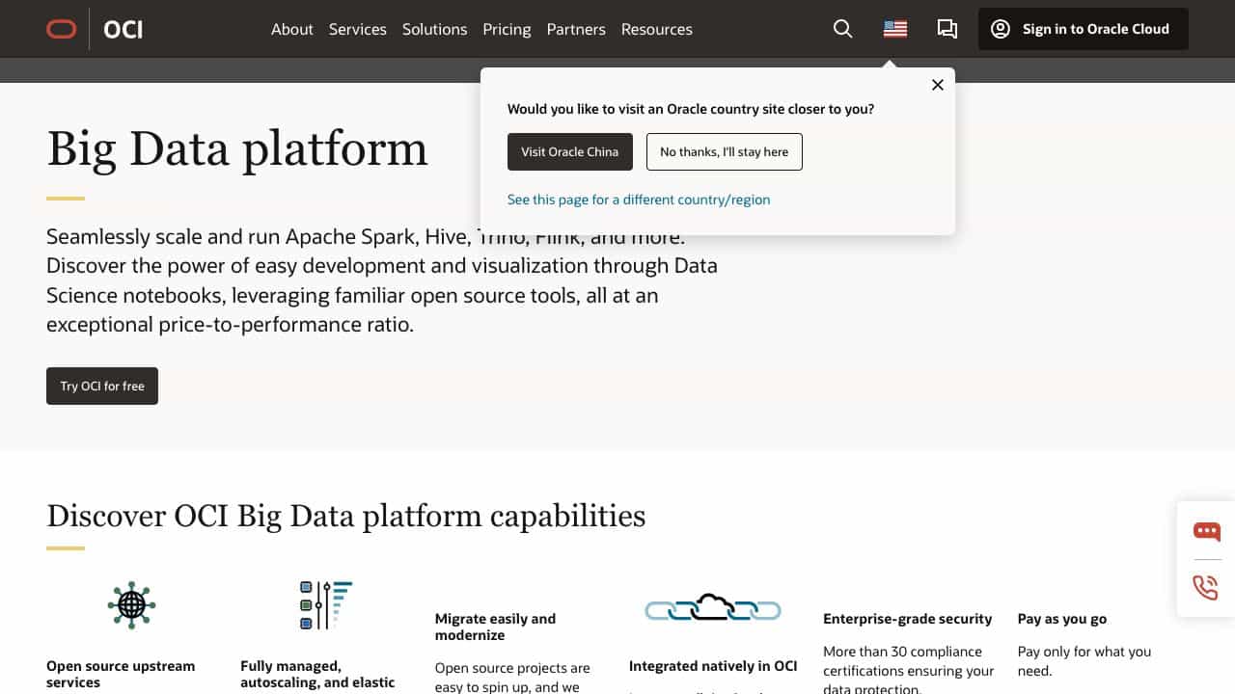Click the OCI home link
Image resolution: width=1235 pixels, height=694 pixels.
tap(123, 29)
